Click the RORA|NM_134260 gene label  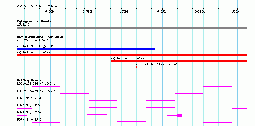coord(29,105)
